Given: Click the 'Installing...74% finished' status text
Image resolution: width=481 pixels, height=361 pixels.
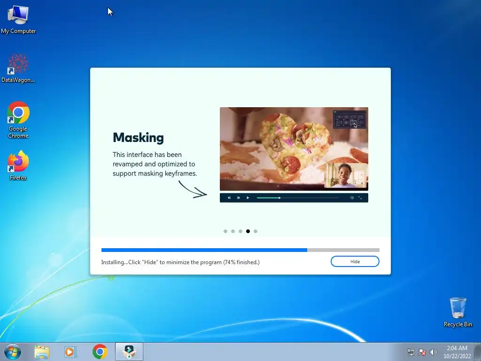Looking at the screenshot, I should click(180, 262).
